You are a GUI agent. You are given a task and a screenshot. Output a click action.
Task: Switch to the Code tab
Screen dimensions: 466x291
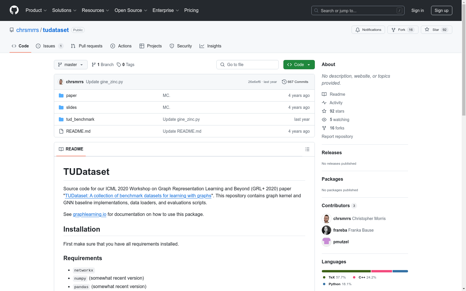click(20, 46)
